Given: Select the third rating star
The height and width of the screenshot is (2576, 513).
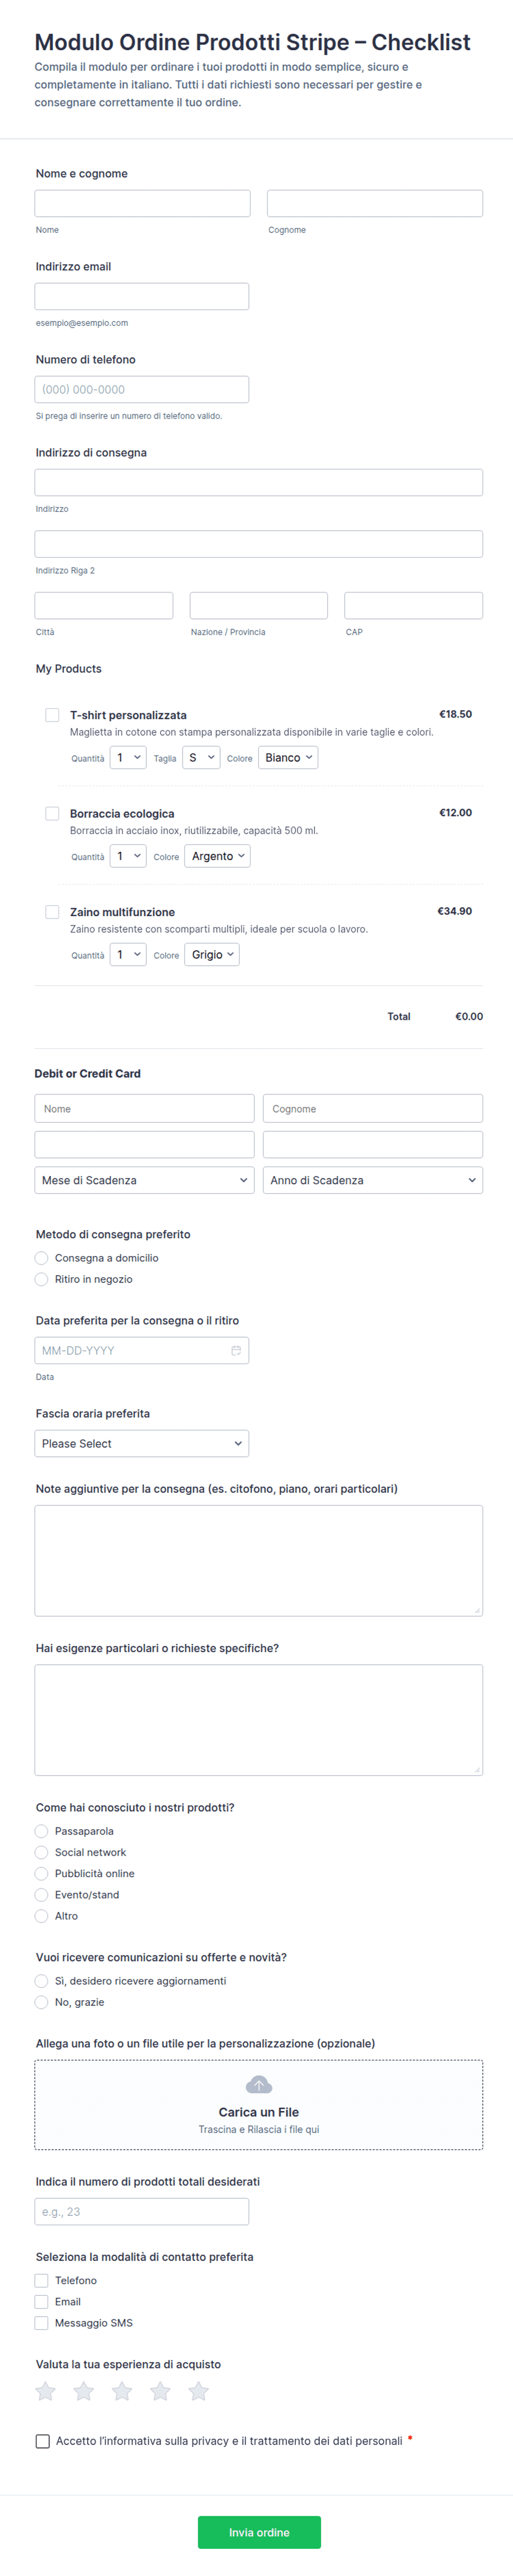Looking at the screenshot, I should (x=122, y=2390).
